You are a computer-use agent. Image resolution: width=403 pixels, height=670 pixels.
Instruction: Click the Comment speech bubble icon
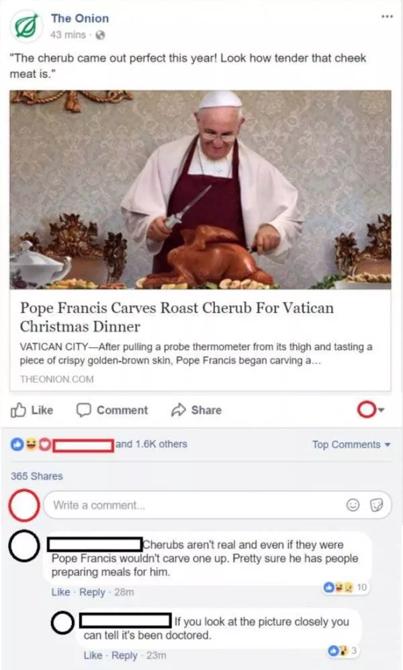click(84, 409)
